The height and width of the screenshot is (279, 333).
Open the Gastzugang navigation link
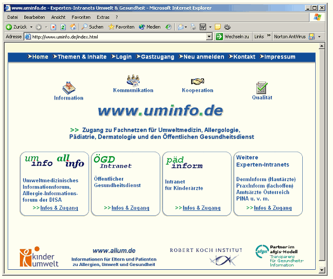coord(155,57)
